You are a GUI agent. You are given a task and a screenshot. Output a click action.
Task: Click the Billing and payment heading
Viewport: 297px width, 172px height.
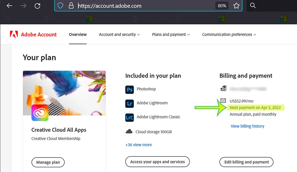click(246, 76)
